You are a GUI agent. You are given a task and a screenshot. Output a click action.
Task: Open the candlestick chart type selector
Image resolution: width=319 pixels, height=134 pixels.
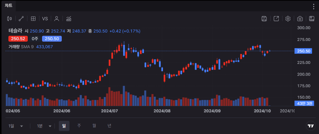coord(10,19)
